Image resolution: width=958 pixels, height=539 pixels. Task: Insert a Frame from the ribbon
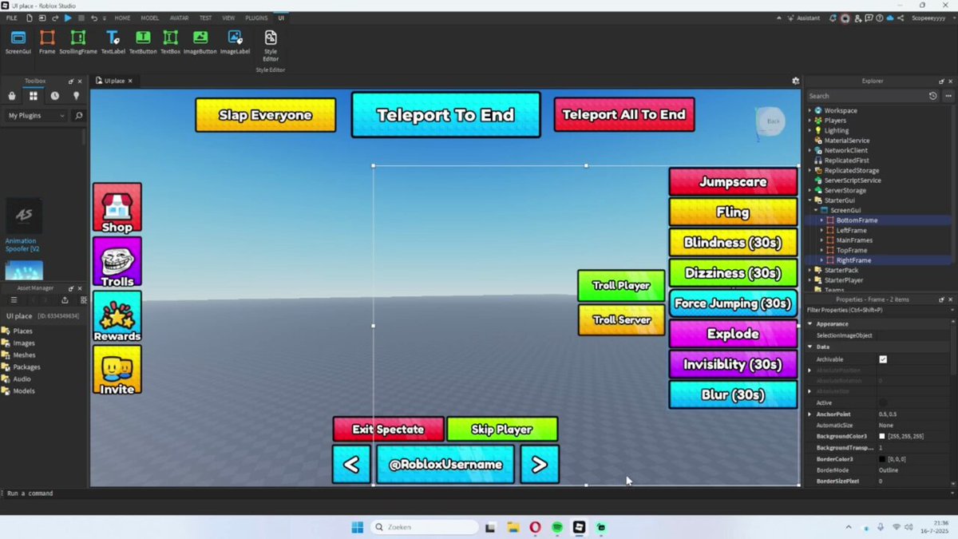click(47, 42)
